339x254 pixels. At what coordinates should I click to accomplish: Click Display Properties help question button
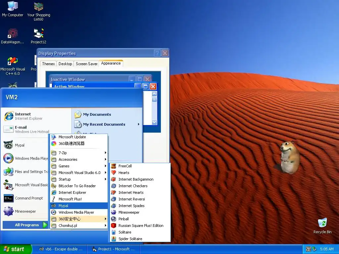pyautogui.click(x=157, y=53)
